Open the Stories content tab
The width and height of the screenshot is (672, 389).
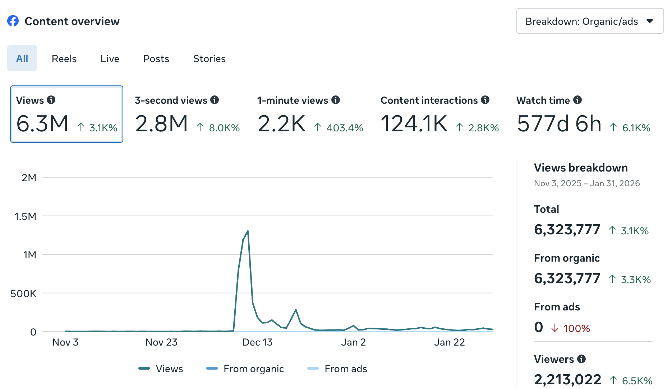(209, 58)
